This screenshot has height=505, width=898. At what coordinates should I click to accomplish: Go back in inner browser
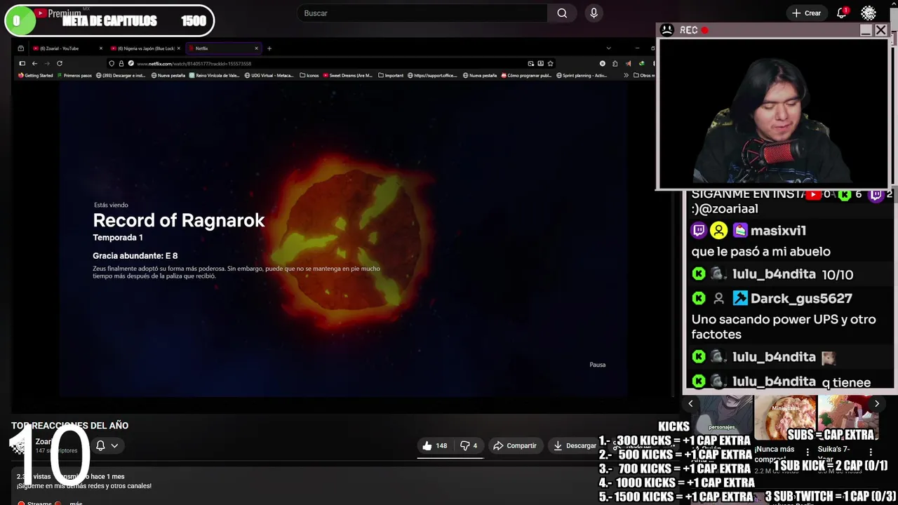click(34, 63)
